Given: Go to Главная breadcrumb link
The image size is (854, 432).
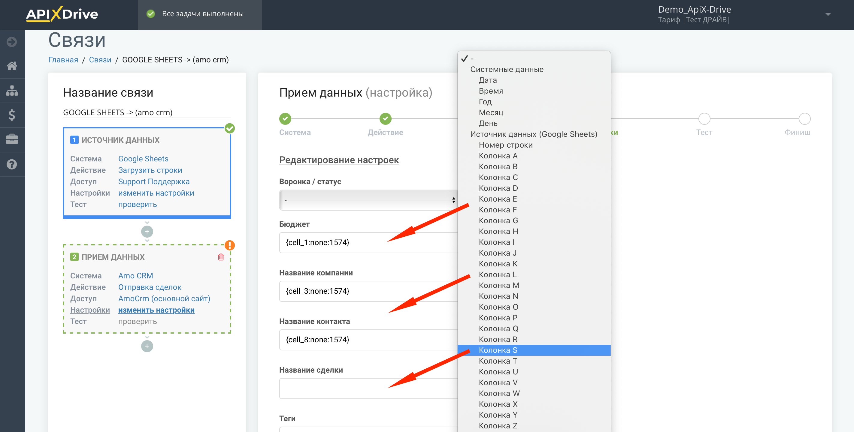Looking at the screenshot, I should [x=63, y=60].
